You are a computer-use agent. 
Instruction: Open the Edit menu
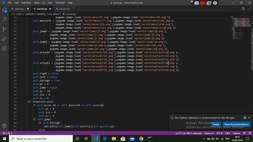[16, 3]
